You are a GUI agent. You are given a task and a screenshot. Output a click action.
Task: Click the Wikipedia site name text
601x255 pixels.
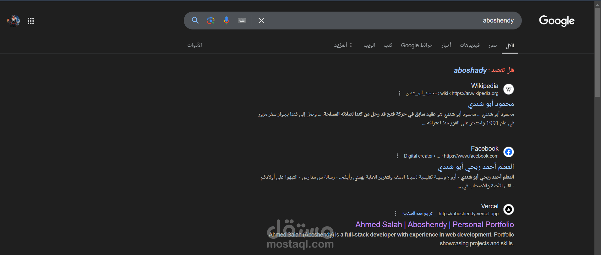(x=485, y=86)
